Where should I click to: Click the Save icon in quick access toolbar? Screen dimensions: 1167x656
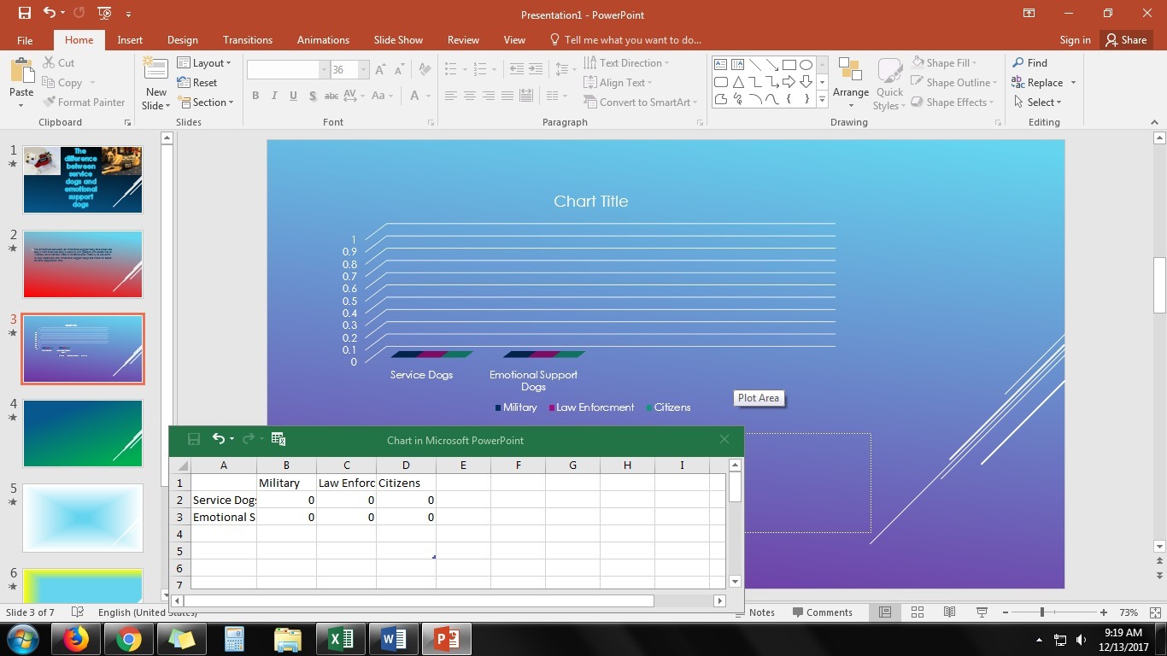24,14
